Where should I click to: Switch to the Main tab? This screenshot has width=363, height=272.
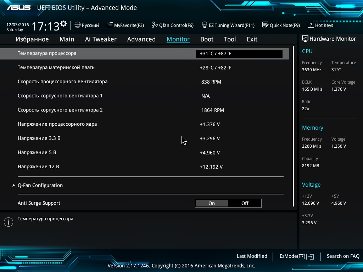click(x=67, y=39)
